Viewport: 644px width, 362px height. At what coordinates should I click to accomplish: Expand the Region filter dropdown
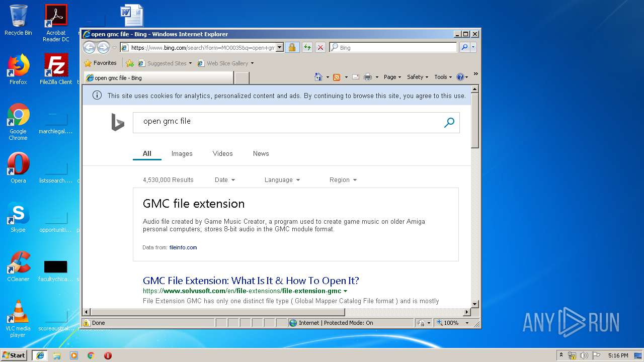pos(343,179)
